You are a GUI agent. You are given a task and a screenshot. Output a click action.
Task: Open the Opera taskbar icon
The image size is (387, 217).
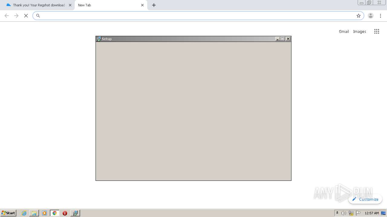point(65,213)
